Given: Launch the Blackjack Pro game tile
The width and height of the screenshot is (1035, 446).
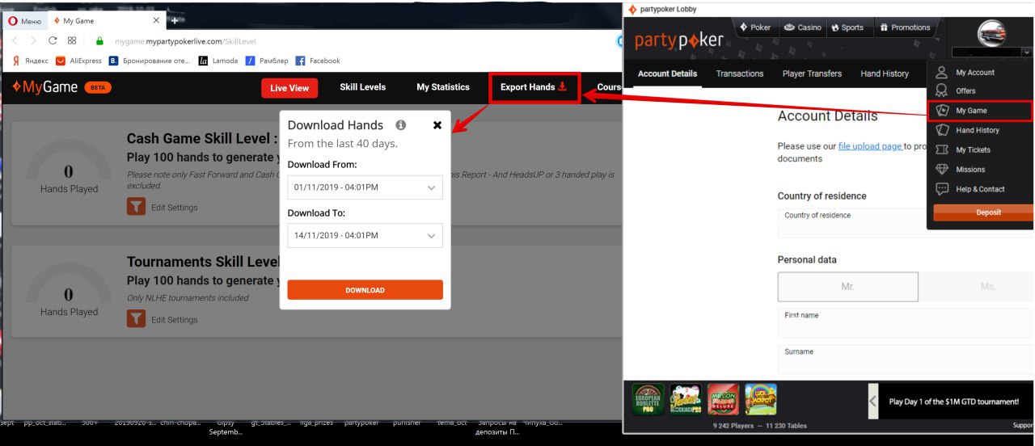Looking at the screenshot, I should pos(686,399).
